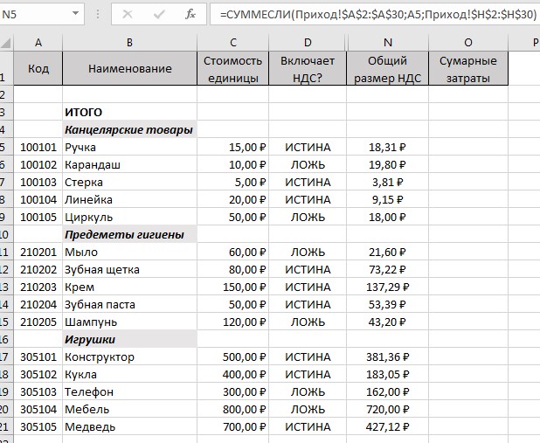Select column N header

click(x=387, y=43)
